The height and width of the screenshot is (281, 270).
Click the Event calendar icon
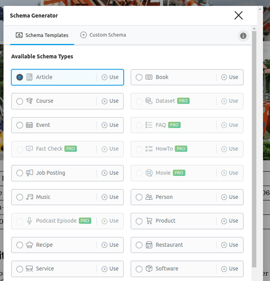29,125
